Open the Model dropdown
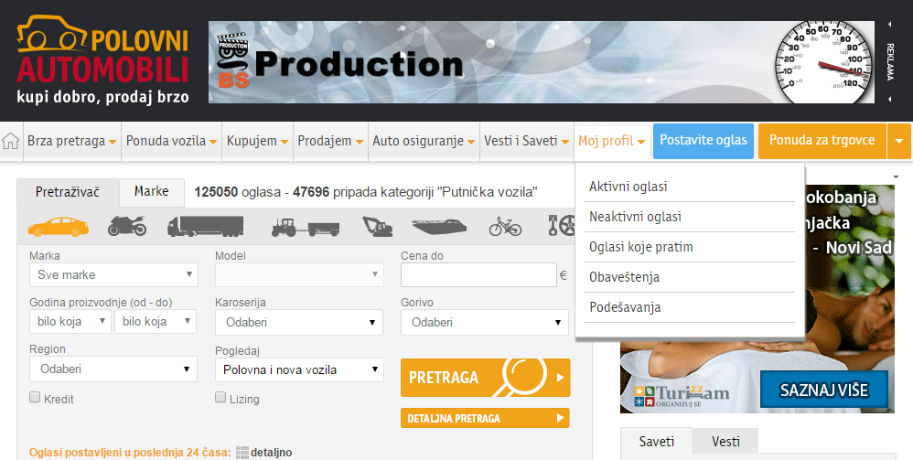Image resolution: width=913 pixels, height=460 pixels. (x=299, y=275)
